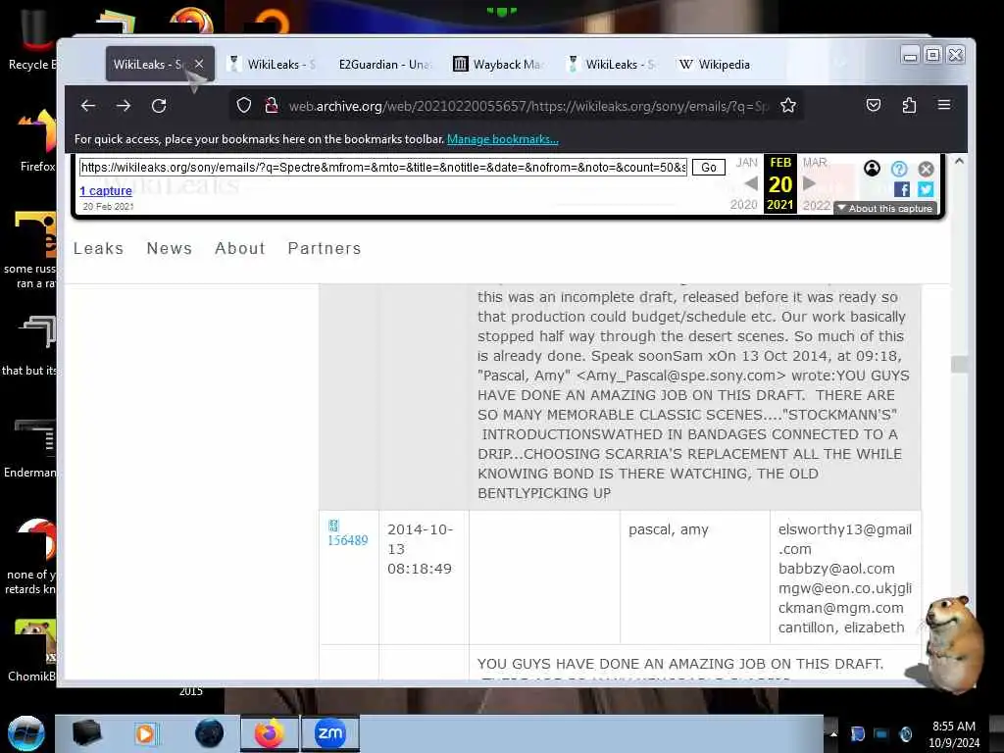
Task: Click the Wayback Go button
Action: pos(709,167)
